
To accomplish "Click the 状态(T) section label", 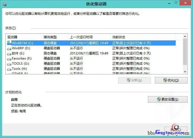I will click(11, 28).
